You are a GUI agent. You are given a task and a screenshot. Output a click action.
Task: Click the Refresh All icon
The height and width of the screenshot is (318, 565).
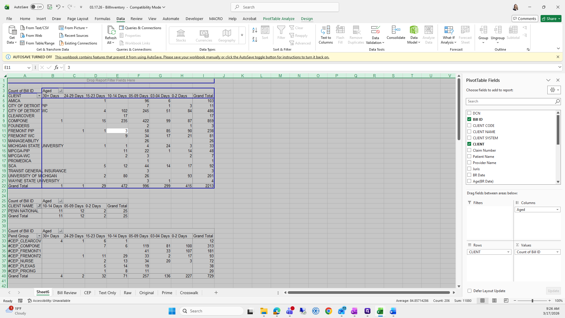(111, 30)
